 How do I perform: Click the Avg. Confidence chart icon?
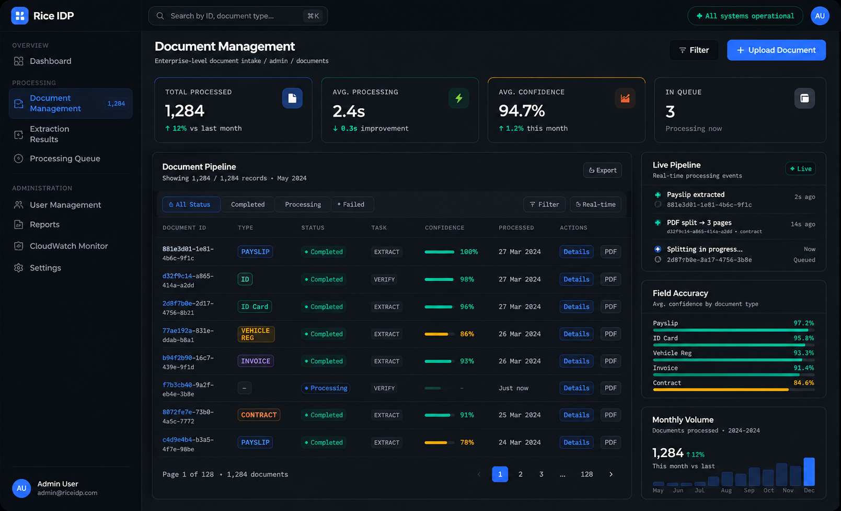[x=625, y=98]
